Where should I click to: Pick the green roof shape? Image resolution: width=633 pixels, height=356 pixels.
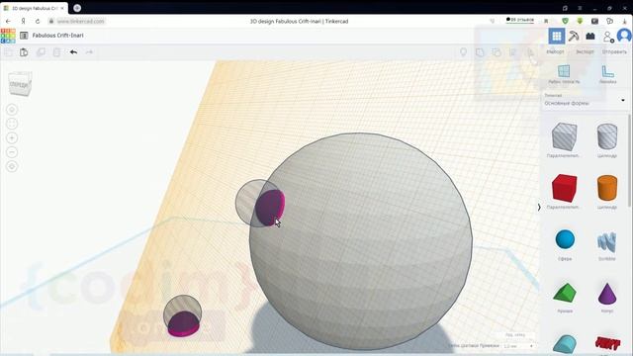click(565, 293)
